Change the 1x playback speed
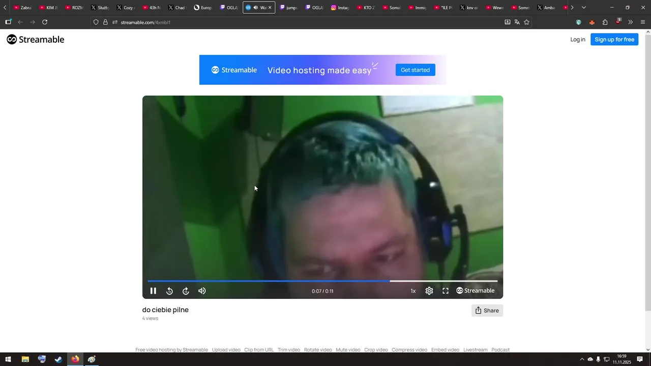651x366 pixels. 413,291
